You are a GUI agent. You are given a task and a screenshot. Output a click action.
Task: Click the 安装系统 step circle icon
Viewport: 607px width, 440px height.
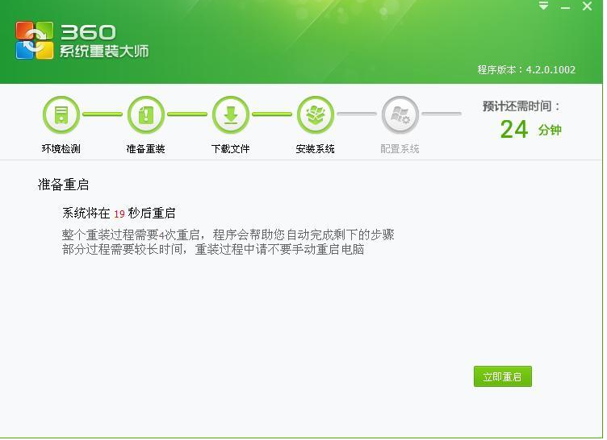(x=315, y=114)
